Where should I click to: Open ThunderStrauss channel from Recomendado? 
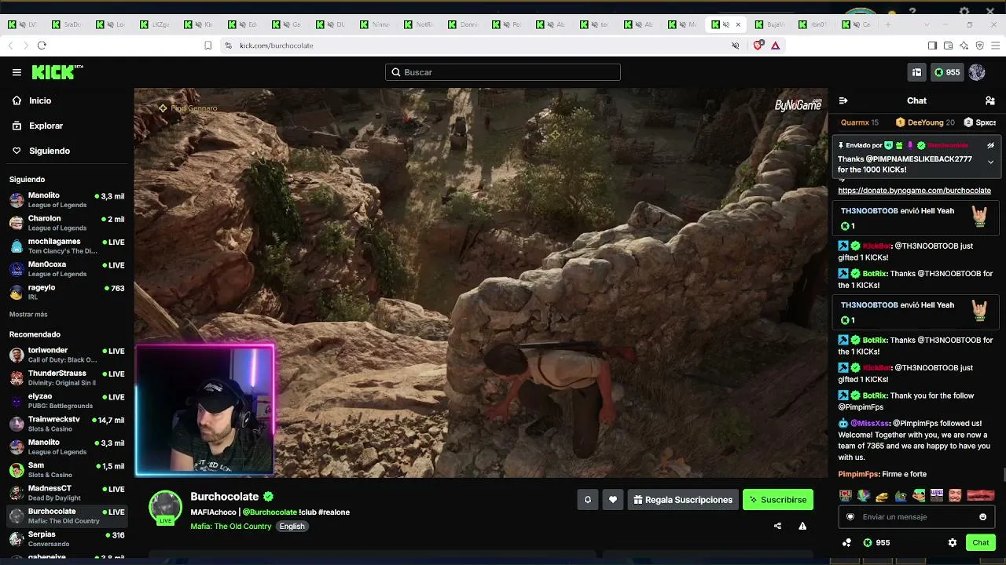[x=67, y=377]
